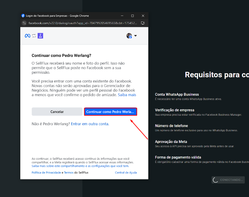Open the profile avatar picture
Screen dimensions: 249x197
click(129, 36)
